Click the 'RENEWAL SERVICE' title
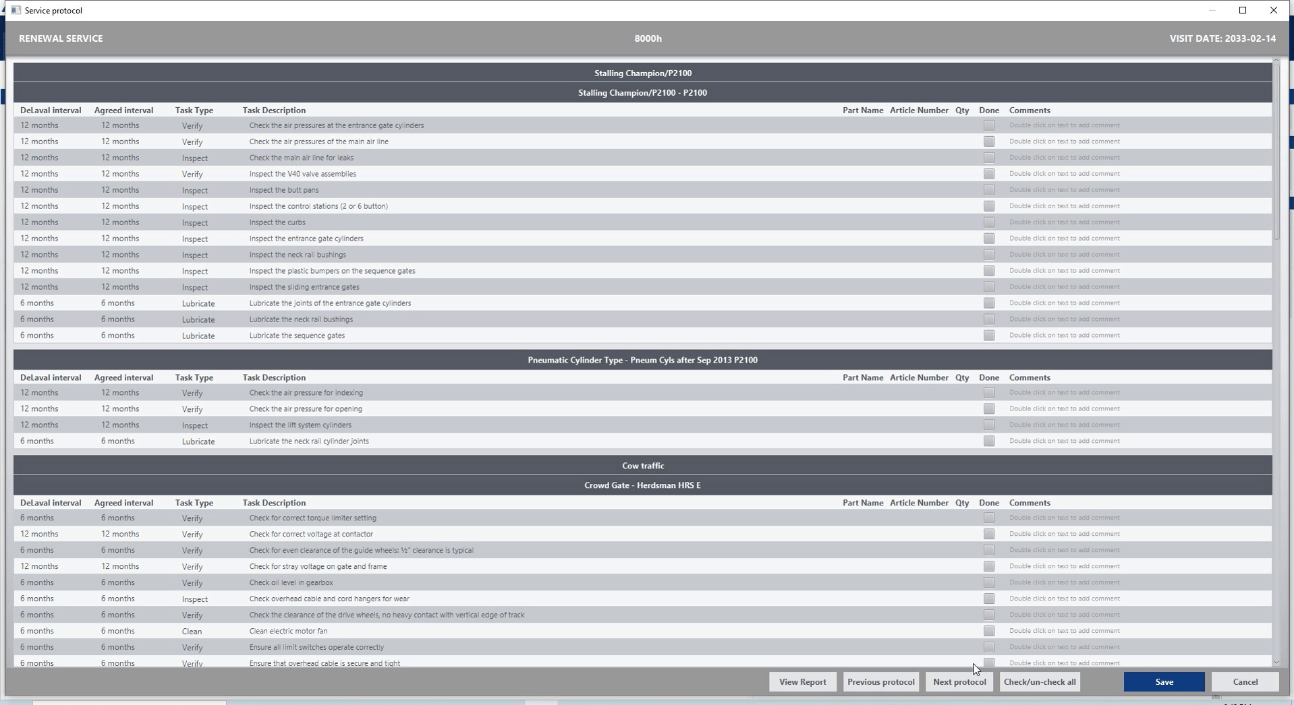This screenshot has width=1294, height=705. coord(61,38)
